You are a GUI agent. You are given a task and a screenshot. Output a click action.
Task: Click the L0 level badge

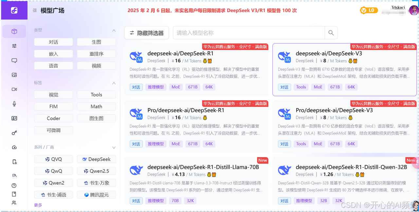pyautogui.click(x=368, y=10)
